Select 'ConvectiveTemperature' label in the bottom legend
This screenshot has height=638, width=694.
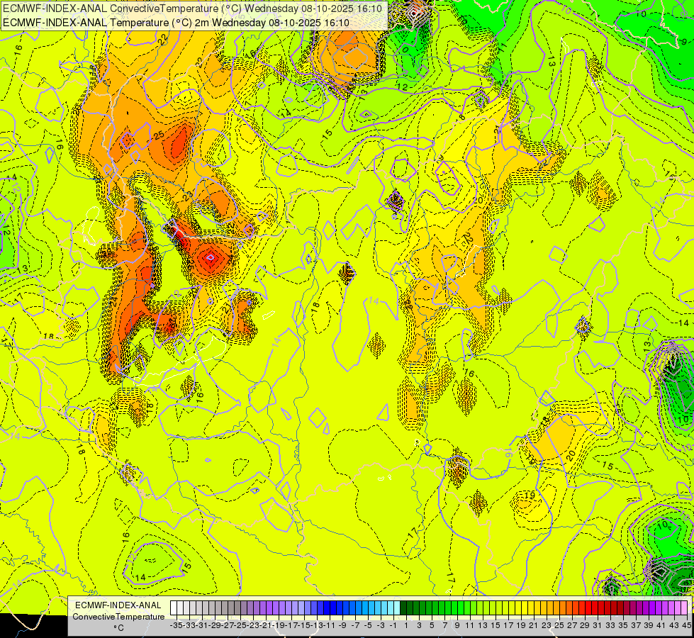(x=118, y=616)
